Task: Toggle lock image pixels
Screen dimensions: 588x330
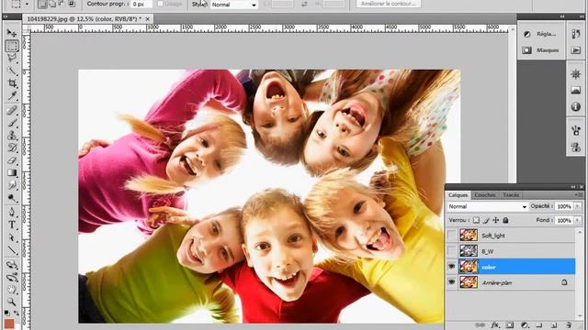Action: click(486, 220)
